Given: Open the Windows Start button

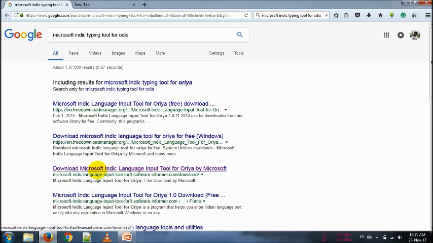Looking at the screenshot, I should point(8,237).
